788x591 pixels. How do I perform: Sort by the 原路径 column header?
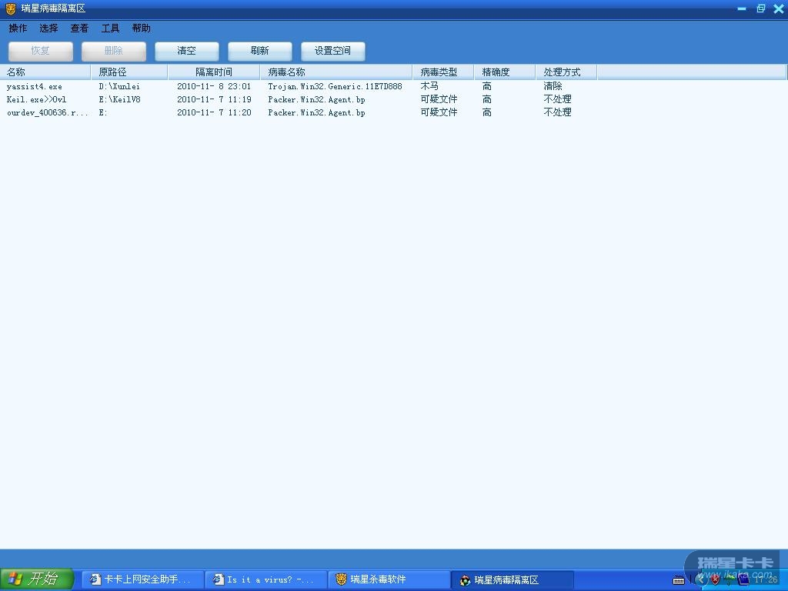click(129, 72)
